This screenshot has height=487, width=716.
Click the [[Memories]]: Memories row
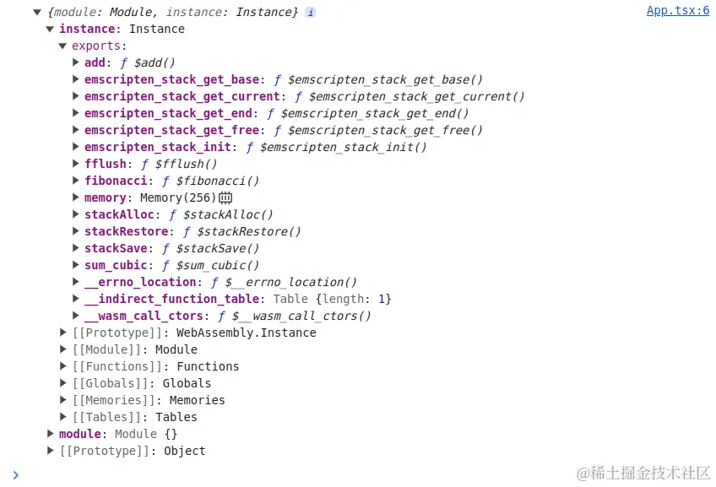point(143,400)
